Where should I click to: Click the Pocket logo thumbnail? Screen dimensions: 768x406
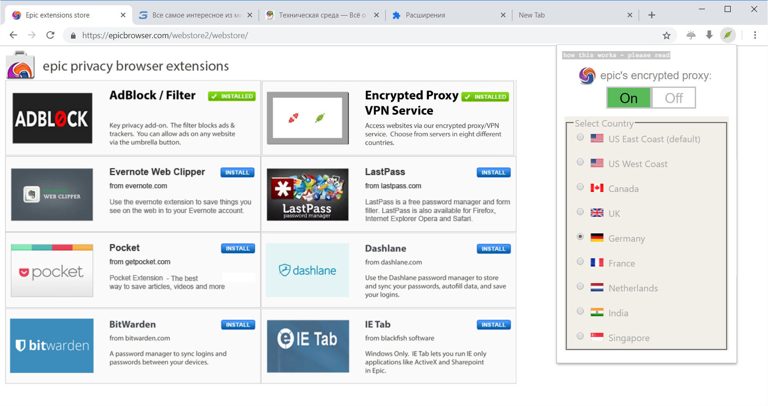pyautogui.click(x=52, y=271)
